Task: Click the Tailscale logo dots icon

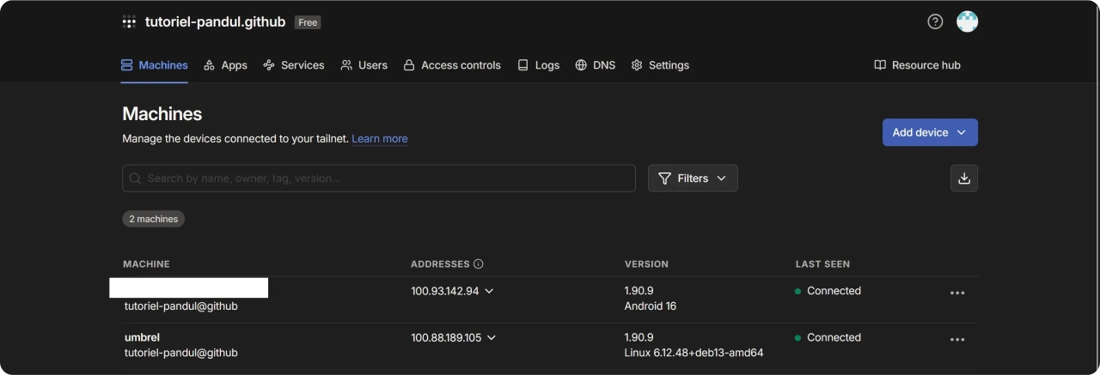Action: (x=129, y=22)
